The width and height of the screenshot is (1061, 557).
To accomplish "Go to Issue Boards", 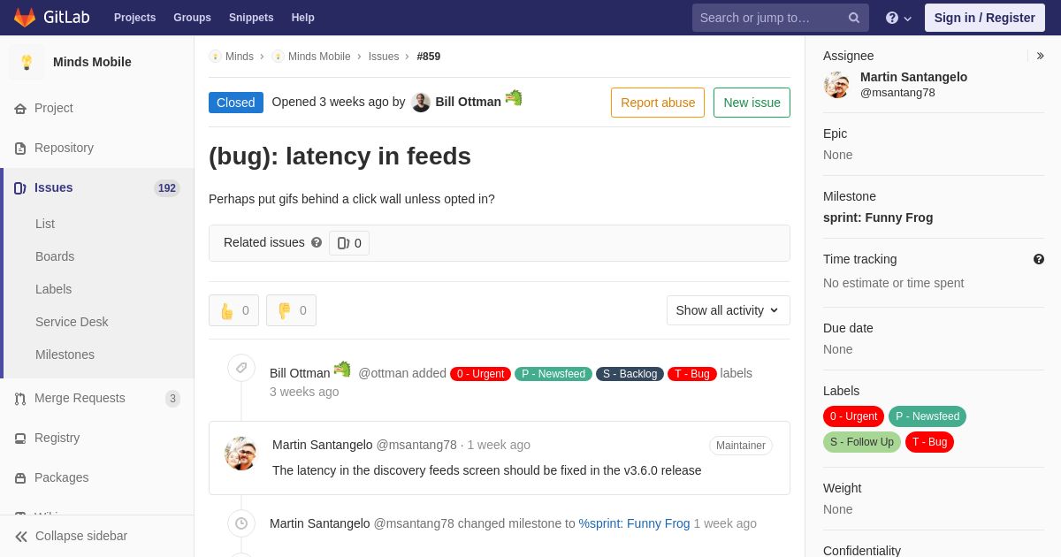I will 55,256.
